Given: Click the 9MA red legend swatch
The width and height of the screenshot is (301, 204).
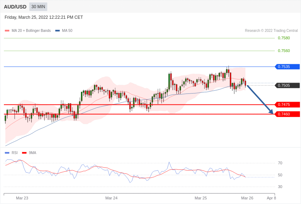Looking at the screenshot, I should click(24, 153).
